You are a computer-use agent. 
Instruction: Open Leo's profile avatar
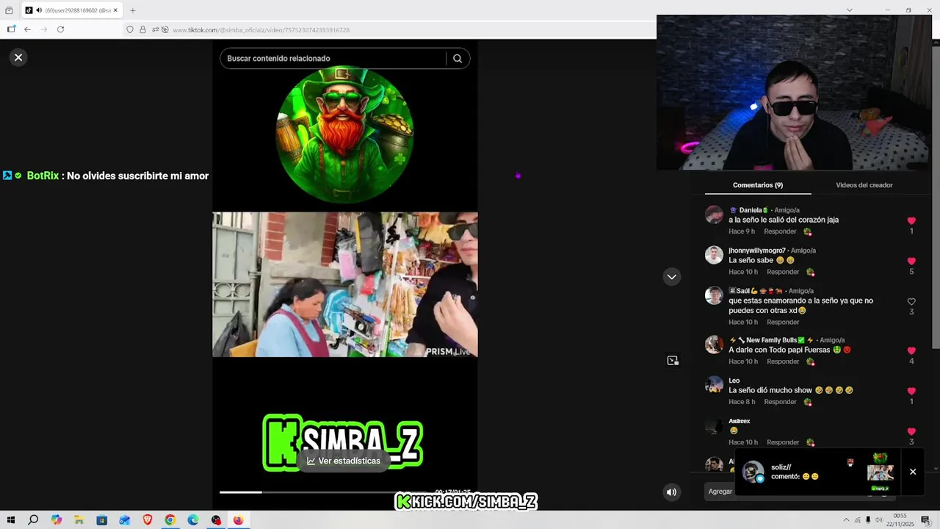pos(714,385)
